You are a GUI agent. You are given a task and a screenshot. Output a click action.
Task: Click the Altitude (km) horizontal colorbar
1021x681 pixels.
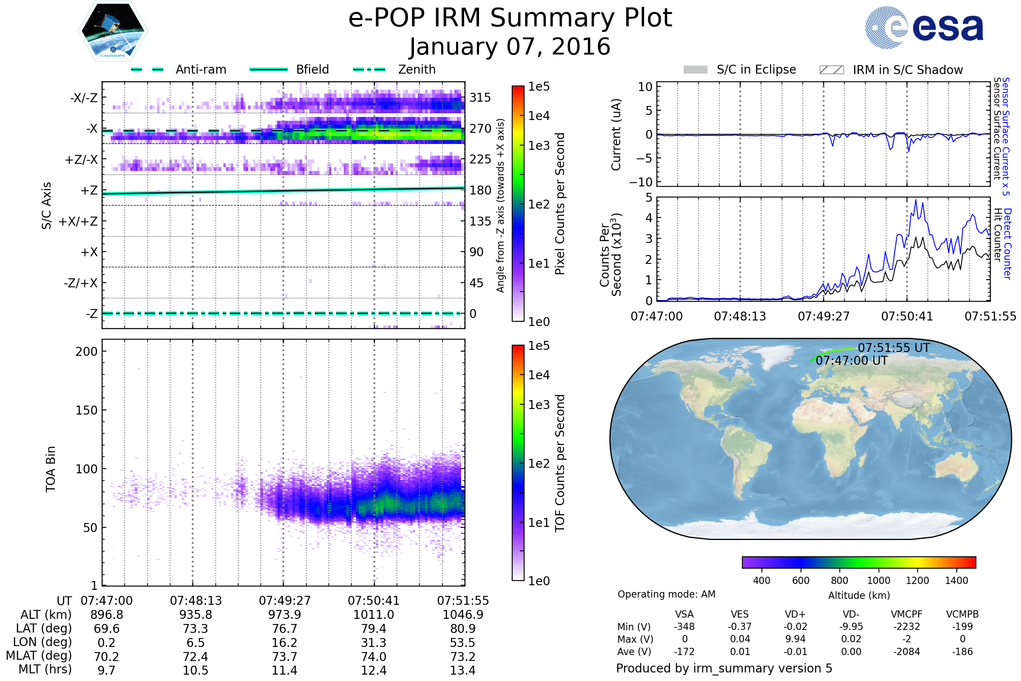tap(858, 562)
